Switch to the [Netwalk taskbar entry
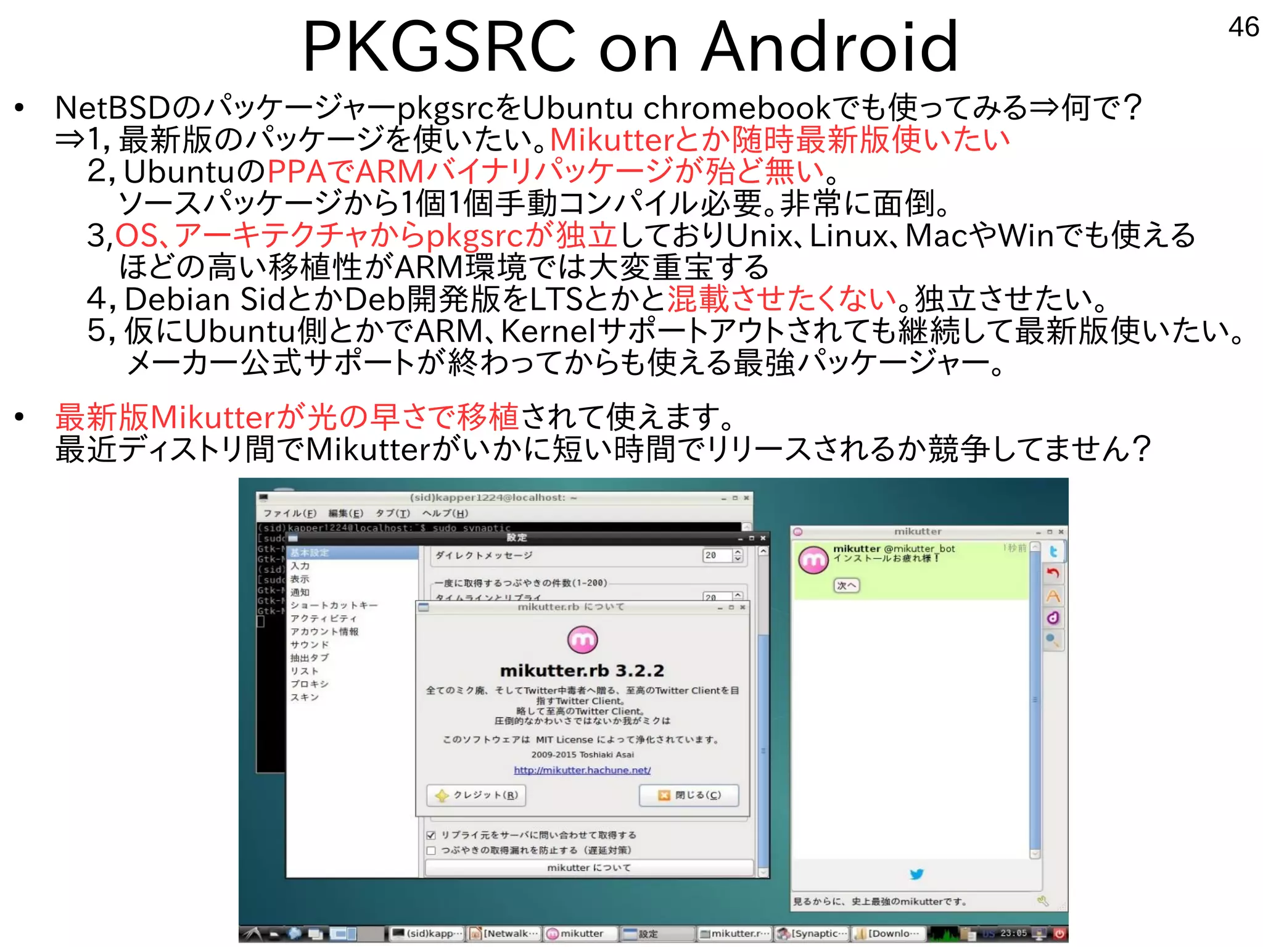The image size is (1263, 947). 504,933
